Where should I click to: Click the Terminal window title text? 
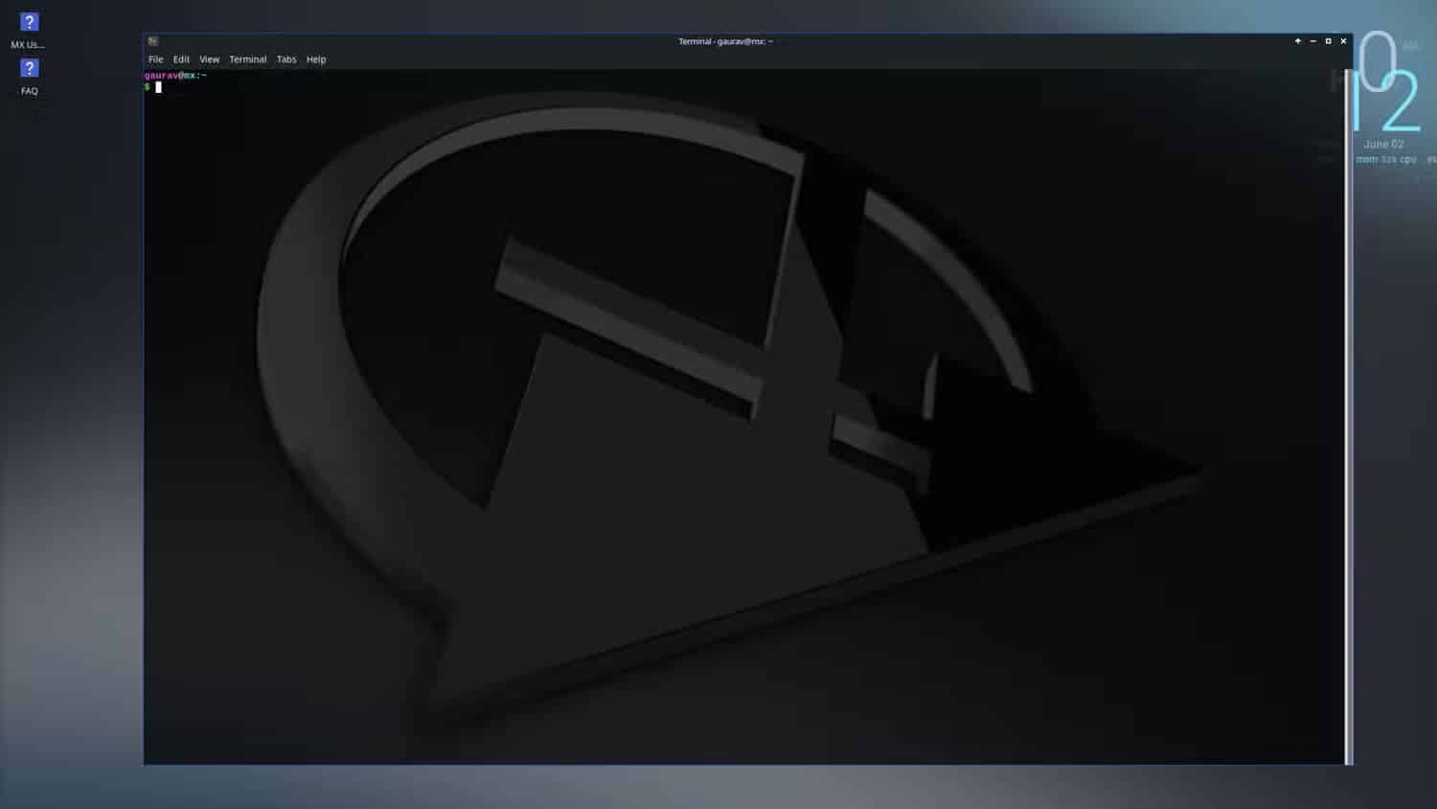point(725,41)
